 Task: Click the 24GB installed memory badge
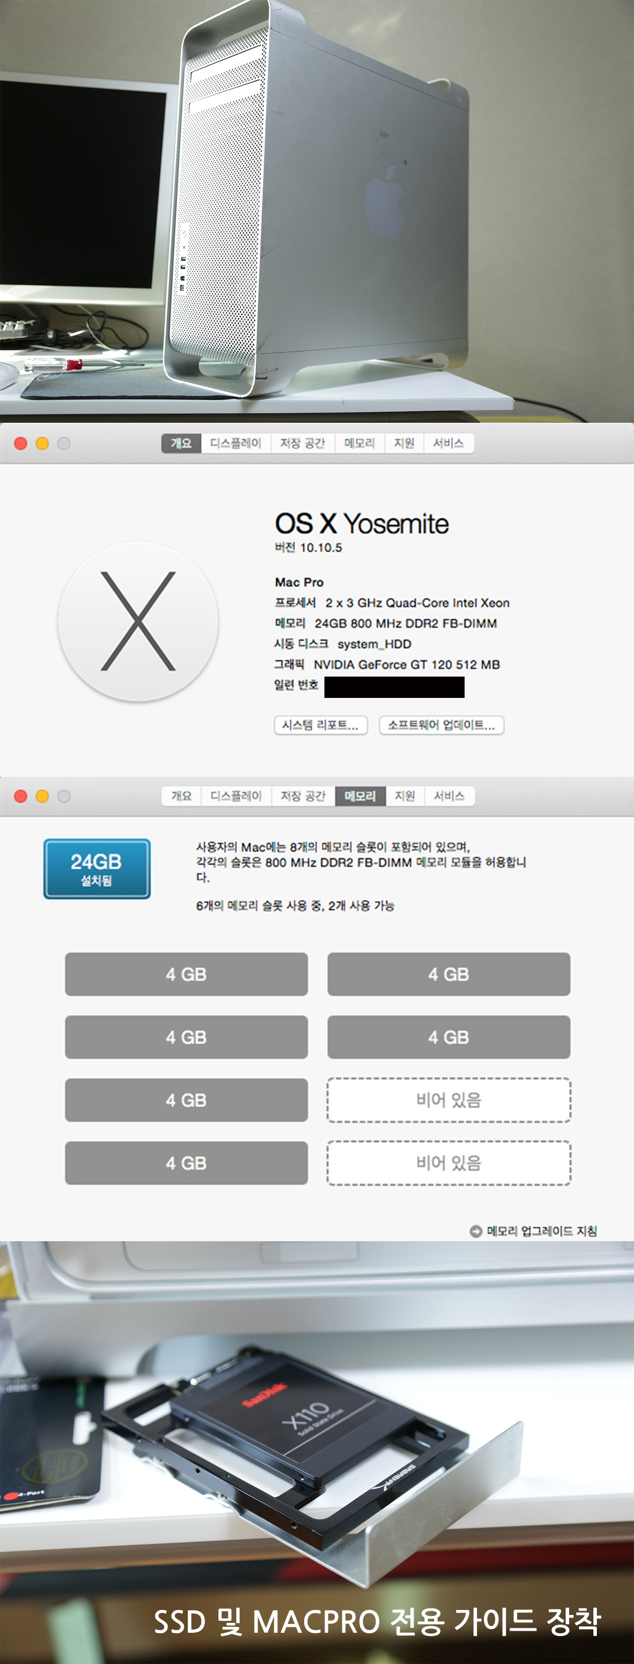[x=97, y=869]
